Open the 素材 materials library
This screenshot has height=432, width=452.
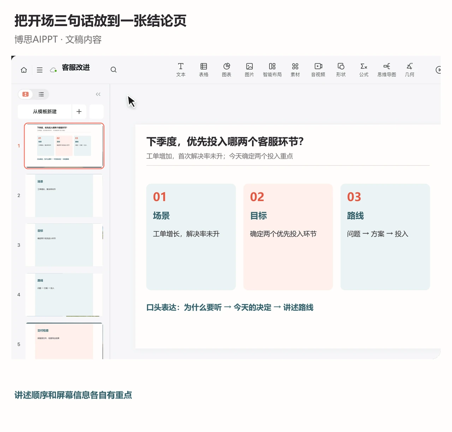[295, 70]
